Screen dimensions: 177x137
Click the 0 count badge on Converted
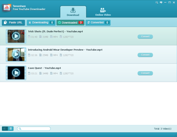point(107,23)
